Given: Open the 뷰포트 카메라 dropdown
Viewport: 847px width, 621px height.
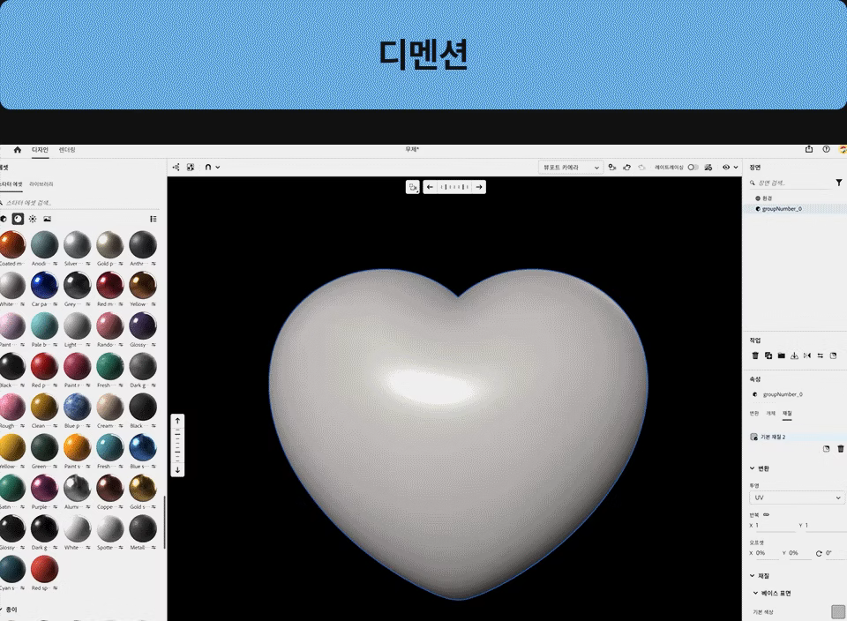Looking at the screenshot, I should 571,168.
